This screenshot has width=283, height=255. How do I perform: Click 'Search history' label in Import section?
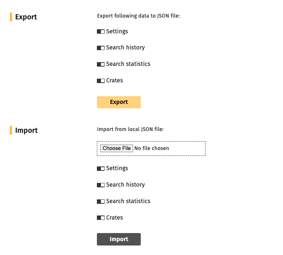[x=125, y=185]
